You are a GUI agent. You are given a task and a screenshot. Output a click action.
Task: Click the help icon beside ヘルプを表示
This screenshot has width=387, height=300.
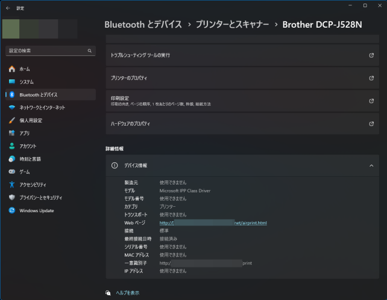(108, 293)
